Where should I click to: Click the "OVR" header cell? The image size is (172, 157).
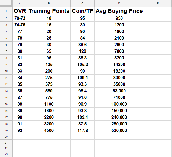(x=20, y=11)
